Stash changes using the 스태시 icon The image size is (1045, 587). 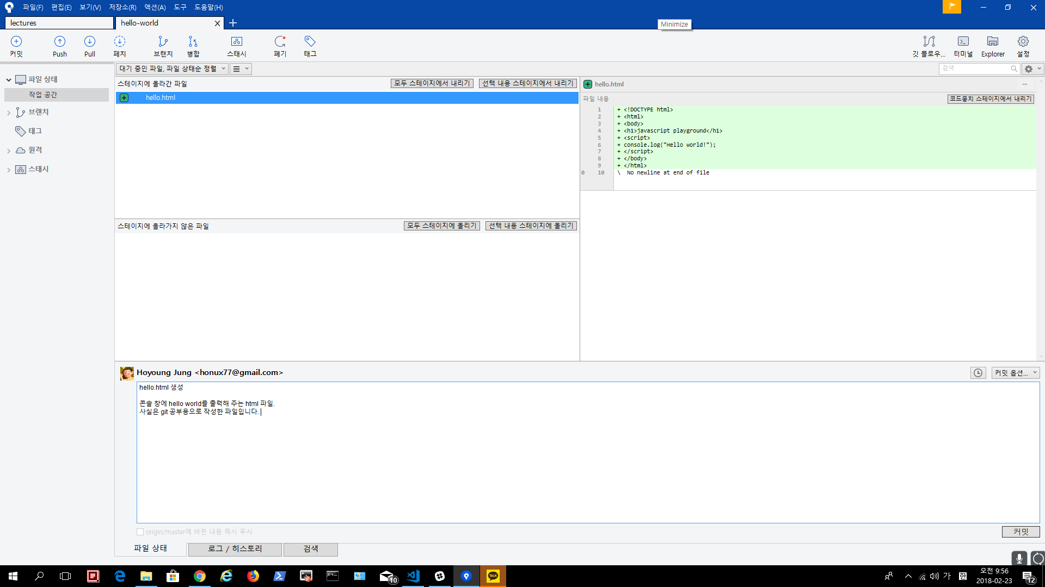(237, 46)
